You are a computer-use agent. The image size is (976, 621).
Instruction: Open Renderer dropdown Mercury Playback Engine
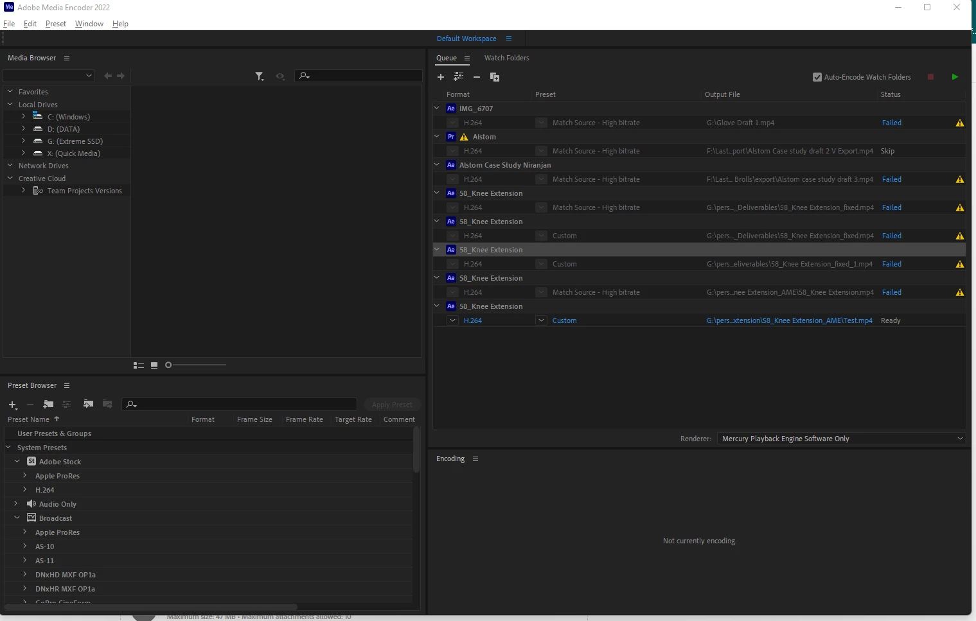(x=841, y=439)
